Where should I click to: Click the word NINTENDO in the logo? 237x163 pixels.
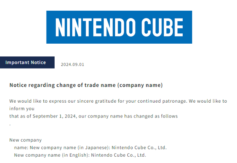pos(95,27)
